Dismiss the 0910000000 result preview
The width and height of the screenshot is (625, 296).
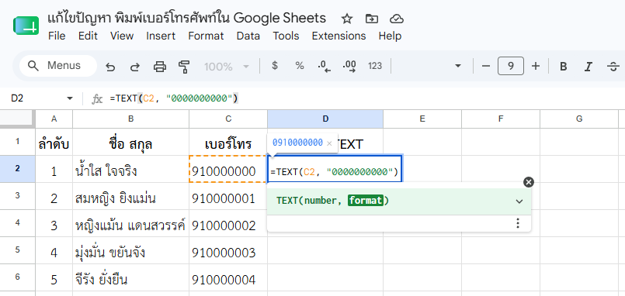coord(329,143)
